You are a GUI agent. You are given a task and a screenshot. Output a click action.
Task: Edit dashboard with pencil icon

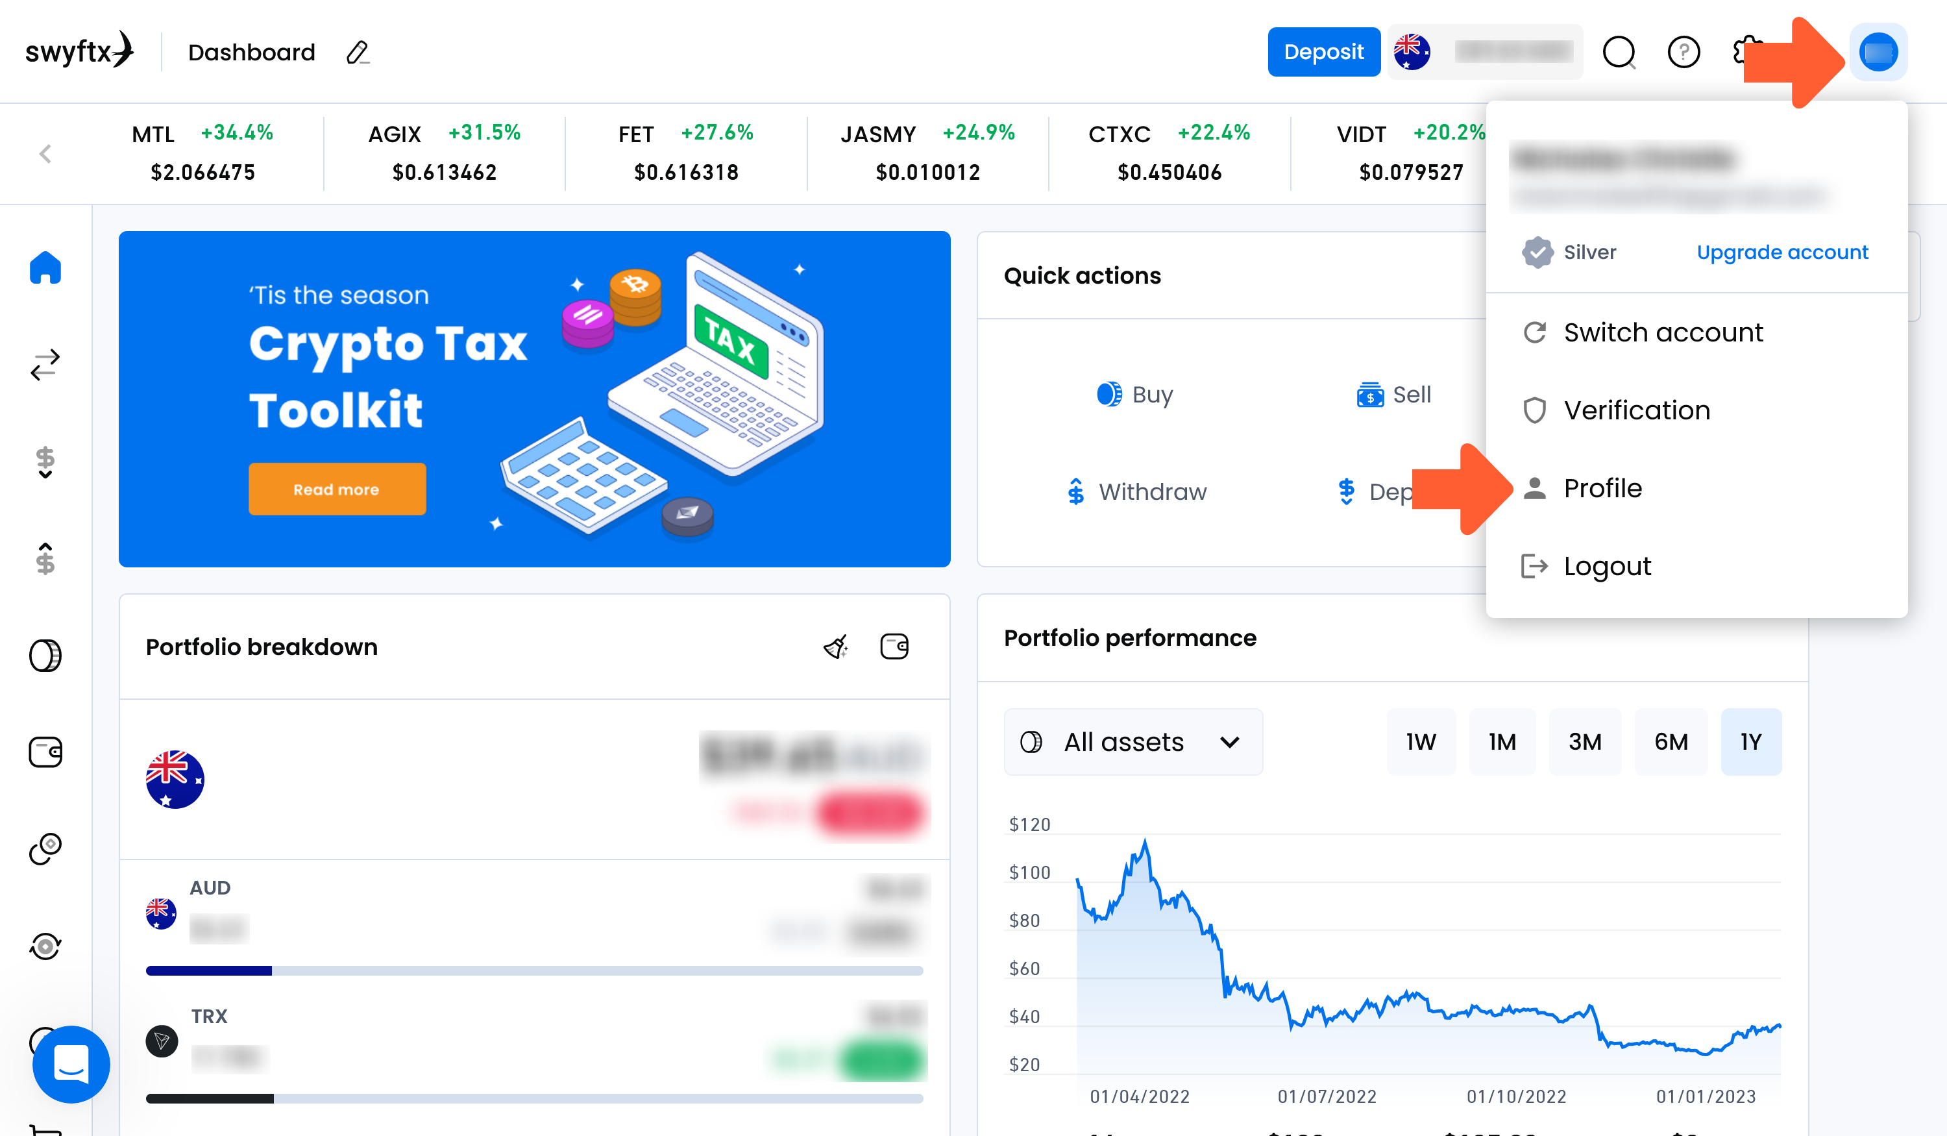(x=358, y=53)
